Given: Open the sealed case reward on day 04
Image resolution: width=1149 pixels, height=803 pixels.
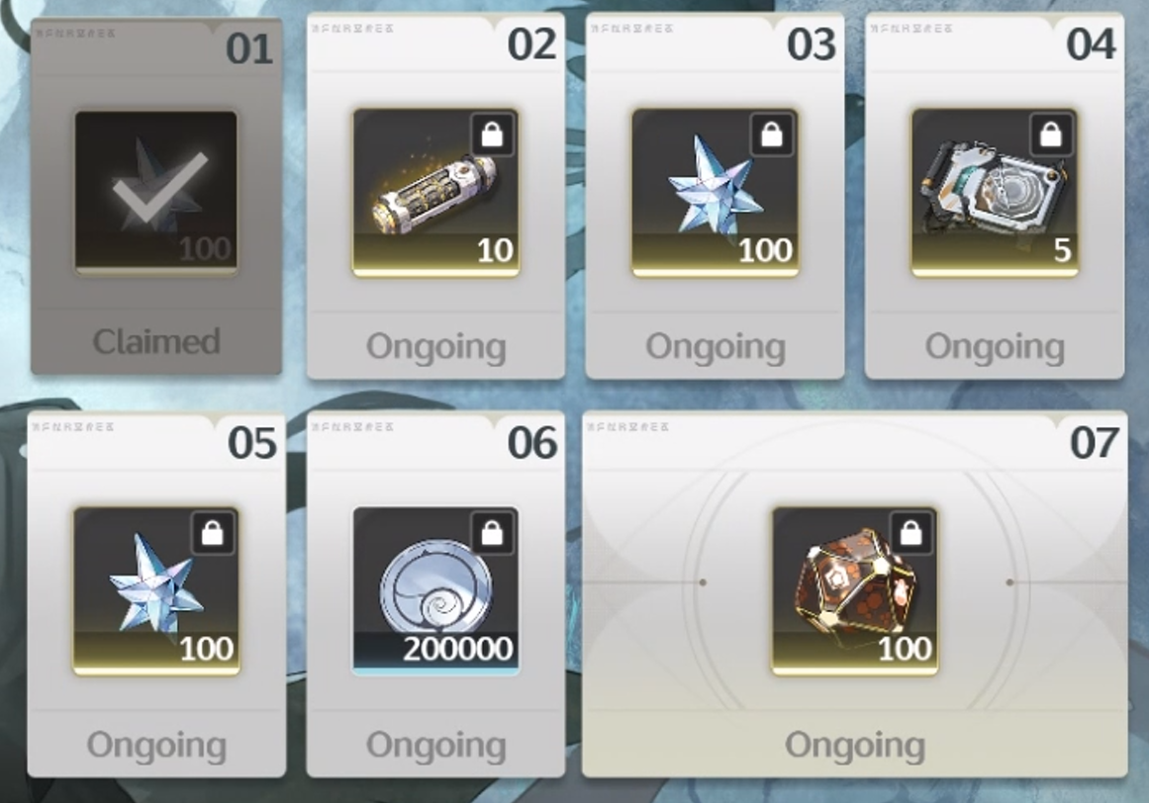Looking at the screenshot, I should pyautogui.click(x=995, y=193).
